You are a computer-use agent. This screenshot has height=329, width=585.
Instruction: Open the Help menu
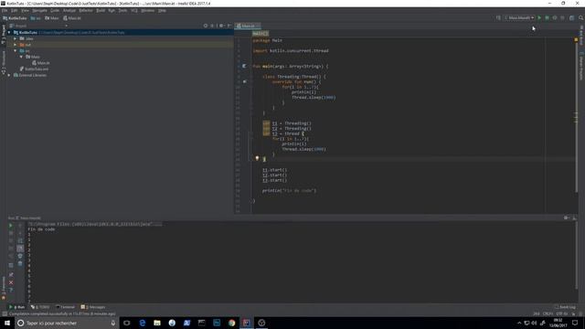coord(162,10)
